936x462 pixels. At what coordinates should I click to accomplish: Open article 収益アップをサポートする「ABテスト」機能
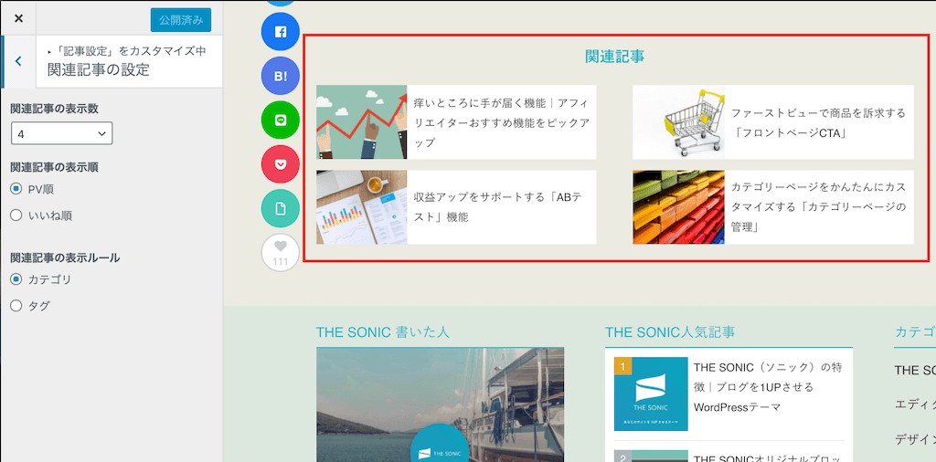point(497,207)
